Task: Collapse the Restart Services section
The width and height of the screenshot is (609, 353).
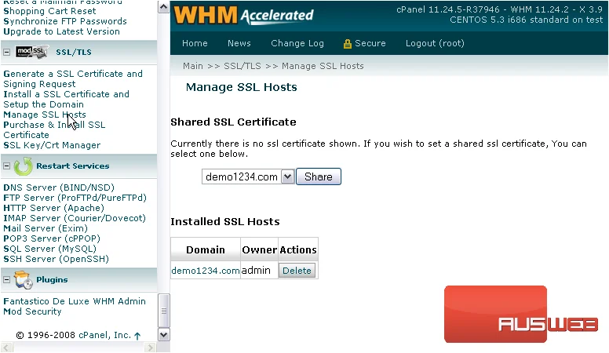Action: point(6,166)
